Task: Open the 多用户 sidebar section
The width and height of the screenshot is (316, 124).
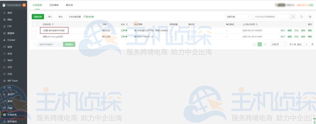Action: pyautogui.click(x=11, y=94)
